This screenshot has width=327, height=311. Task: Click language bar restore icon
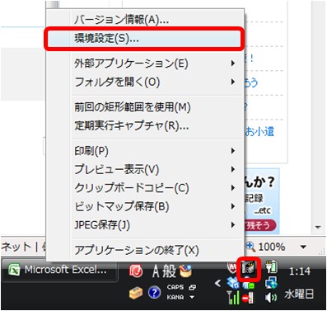(193, 287)
